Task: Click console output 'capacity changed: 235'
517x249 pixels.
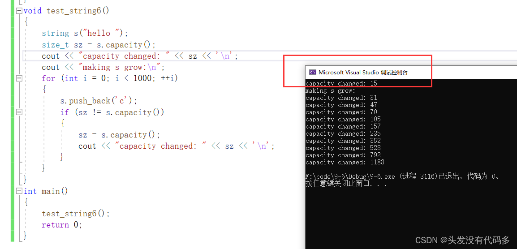Action: coord(343,133)
